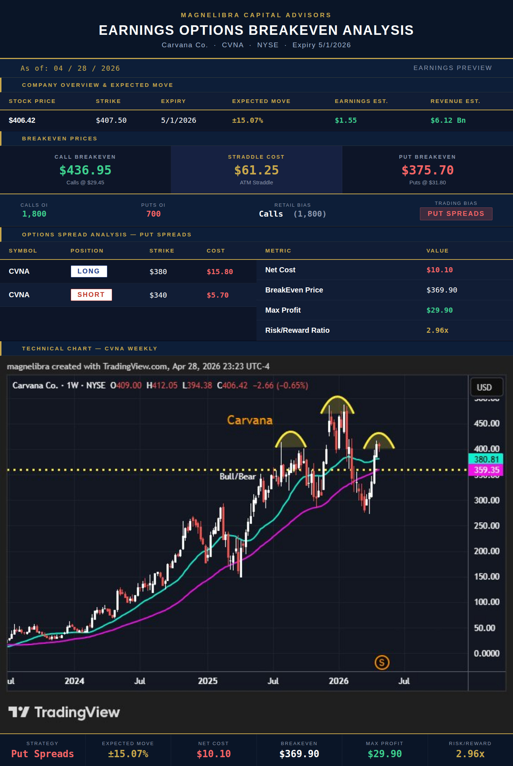Click the Risk/Reward Ratio metric label
This screenshot has width=513, height=766.
tap(298, 330)
